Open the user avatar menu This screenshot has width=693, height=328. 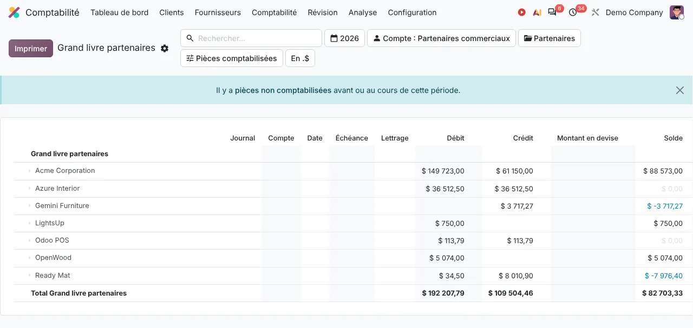677,12
